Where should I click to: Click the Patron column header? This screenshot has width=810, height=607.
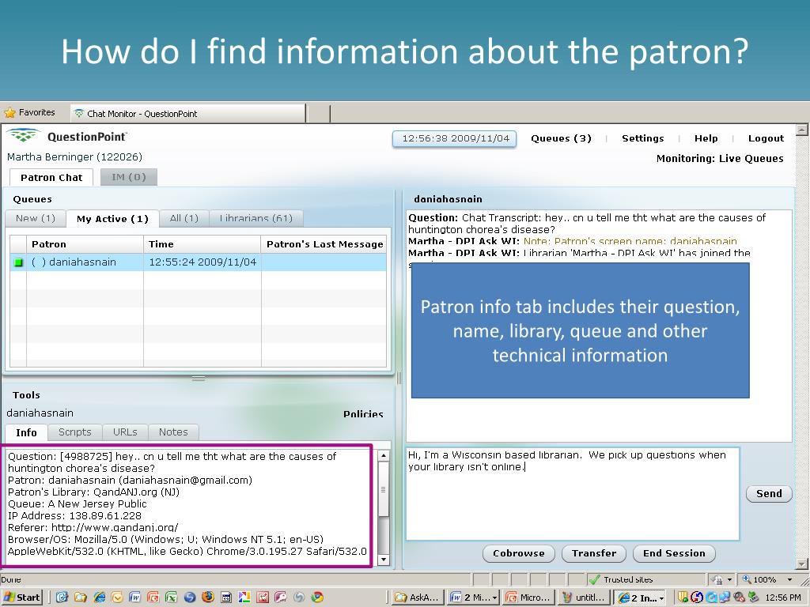85,244
